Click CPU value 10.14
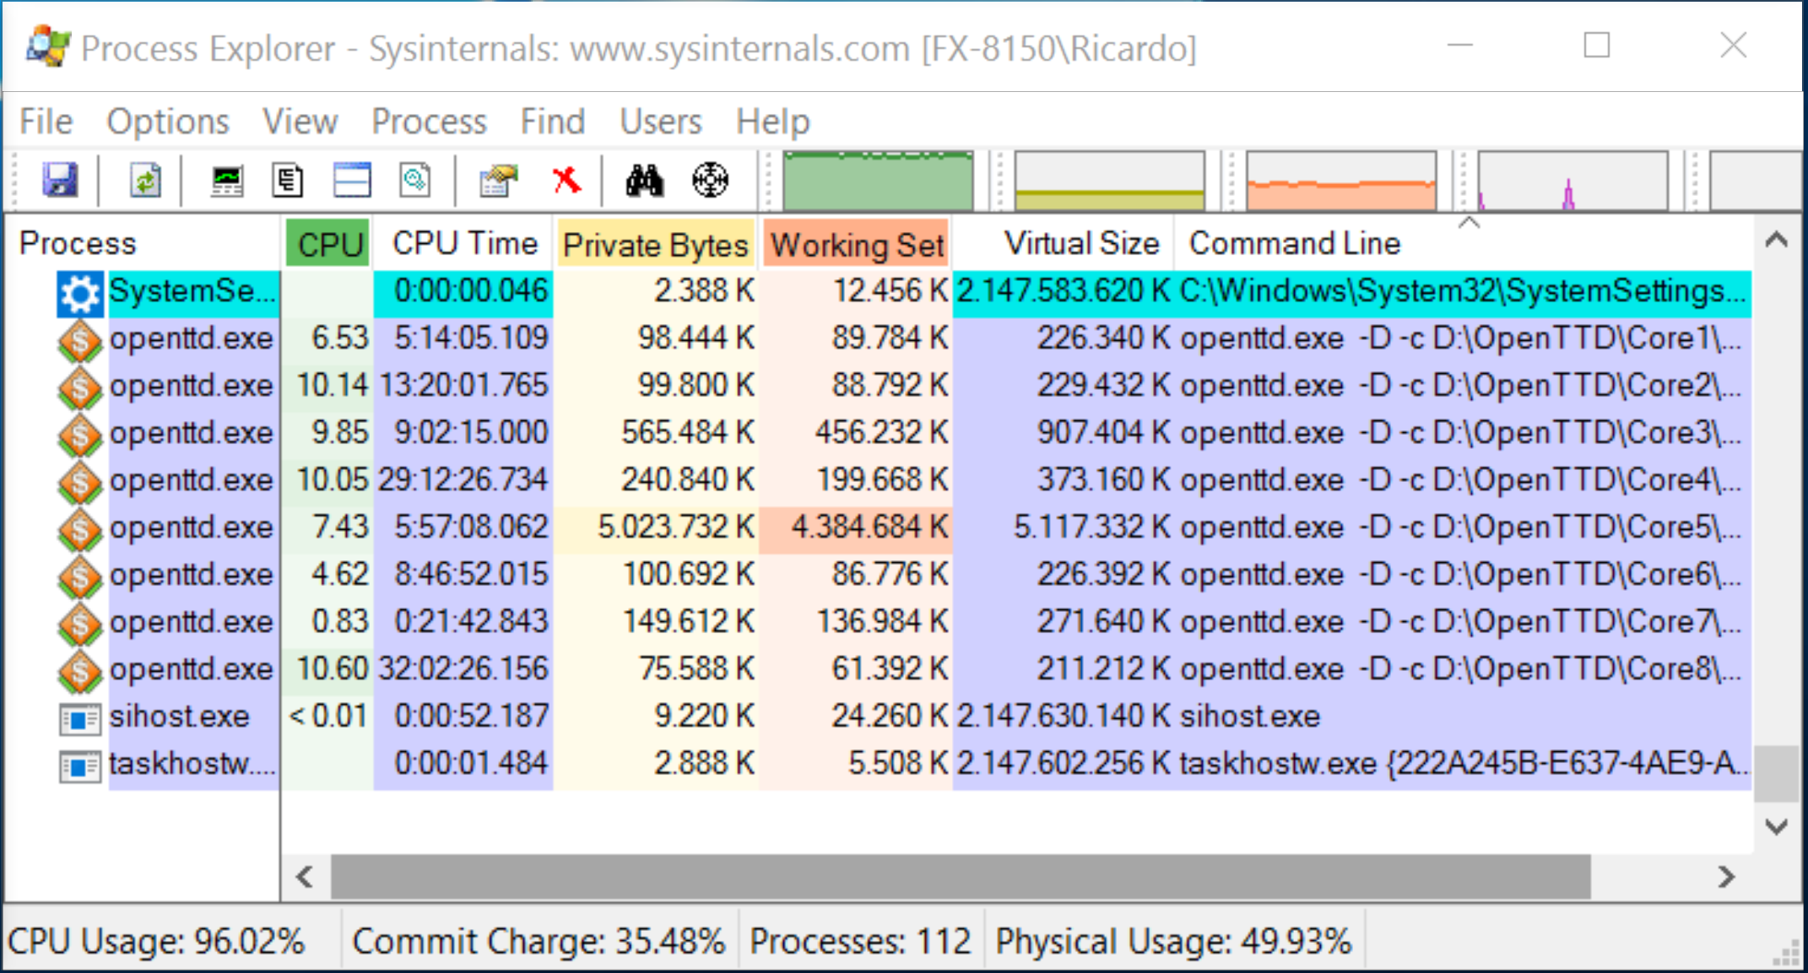 click(x=333, y=385)
